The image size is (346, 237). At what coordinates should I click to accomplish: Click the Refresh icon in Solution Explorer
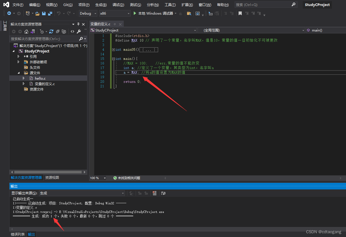click(51, 32)
